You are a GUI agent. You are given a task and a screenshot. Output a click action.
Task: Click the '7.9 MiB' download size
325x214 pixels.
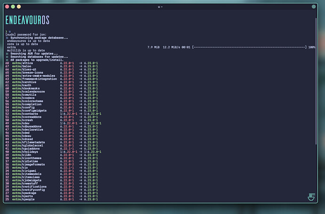click(x=154, y=47)
